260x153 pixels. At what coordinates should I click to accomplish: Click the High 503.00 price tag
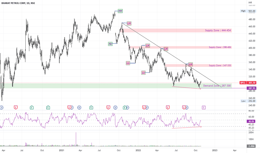click(x=248, y=11)
